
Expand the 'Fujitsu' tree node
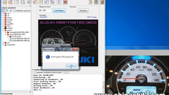(3, 22)
